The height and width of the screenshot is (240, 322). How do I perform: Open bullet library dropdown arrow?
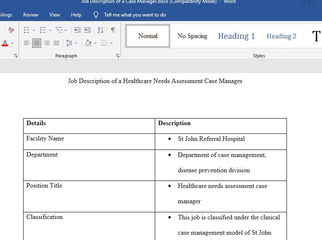34,30
